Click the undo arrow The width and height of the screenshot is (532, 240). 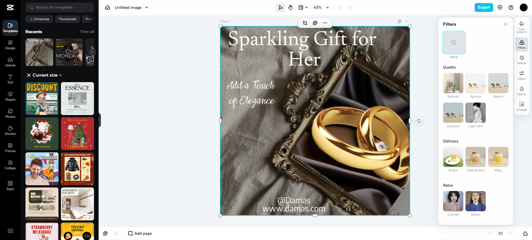pyautogui.click(x=340, y=7)
